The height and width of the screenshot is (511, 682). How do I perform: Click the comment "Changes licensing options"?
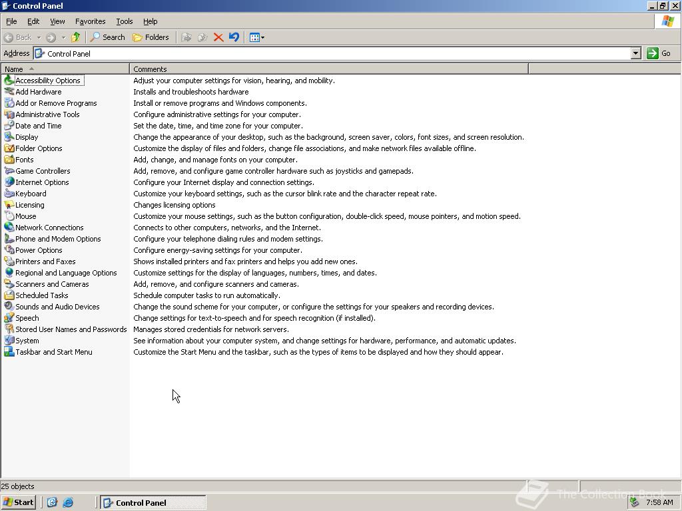pyautogui.click(x=174, y=205)
